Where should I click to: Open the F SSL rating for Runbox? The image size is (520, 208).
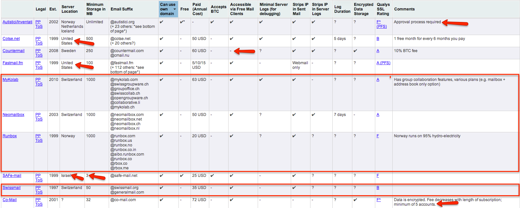click(x=378, y=136)
